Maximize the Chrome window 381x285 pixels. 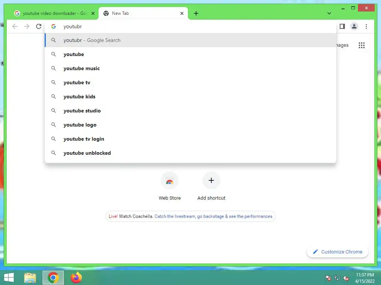coord(353,8)
